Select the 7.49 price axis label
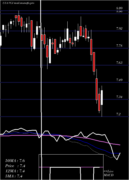This screenshot has height=180, width=129. 119,80
